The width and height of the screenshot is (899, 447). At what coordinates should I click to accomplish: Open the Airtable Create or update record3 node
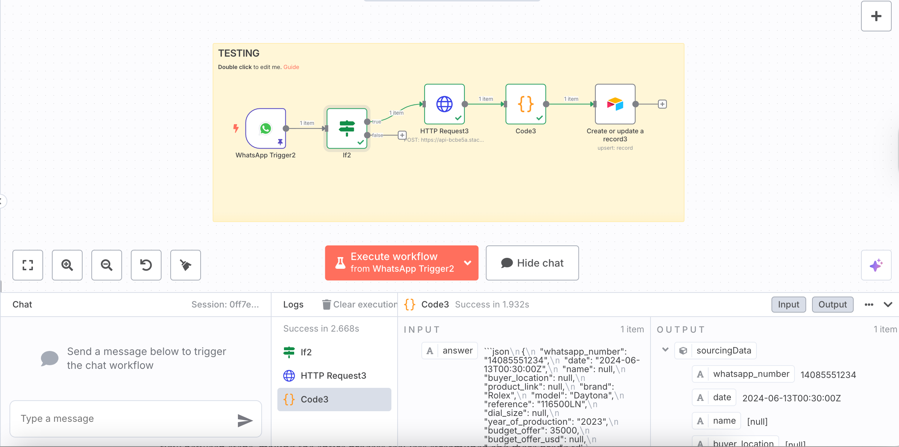615,104
